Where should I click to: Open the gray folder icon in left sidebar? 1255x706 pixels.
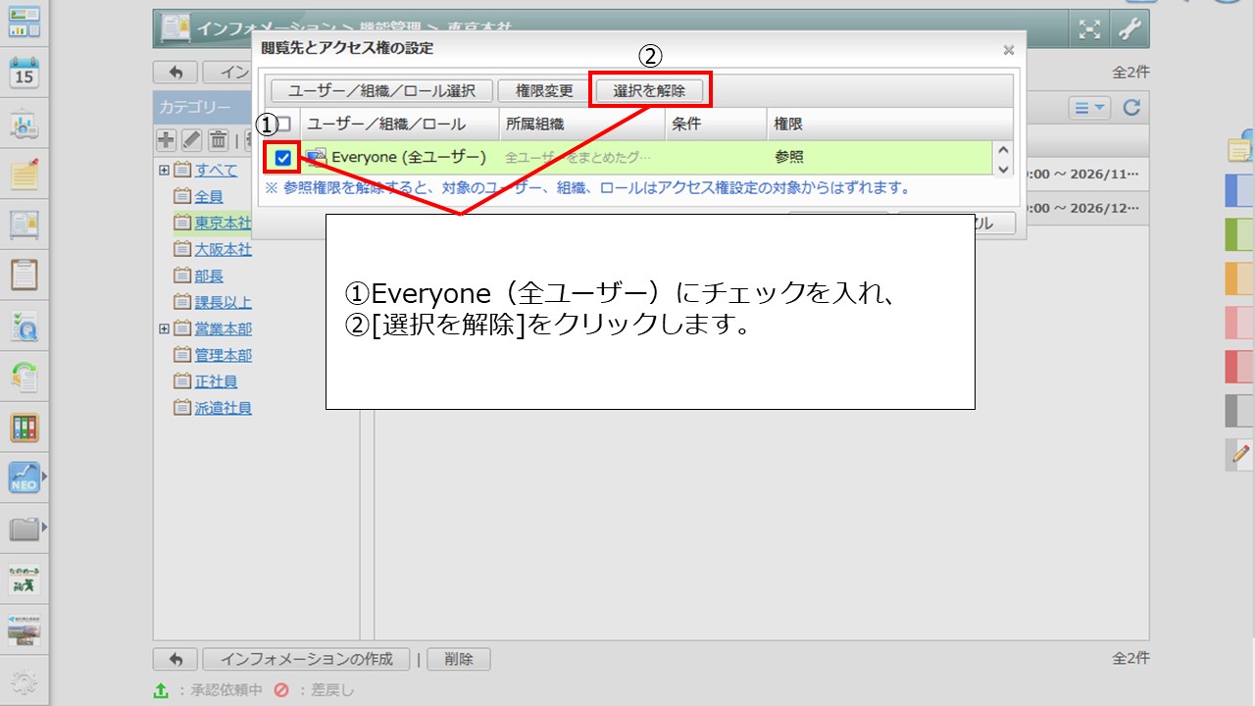(x=24, y=529)
